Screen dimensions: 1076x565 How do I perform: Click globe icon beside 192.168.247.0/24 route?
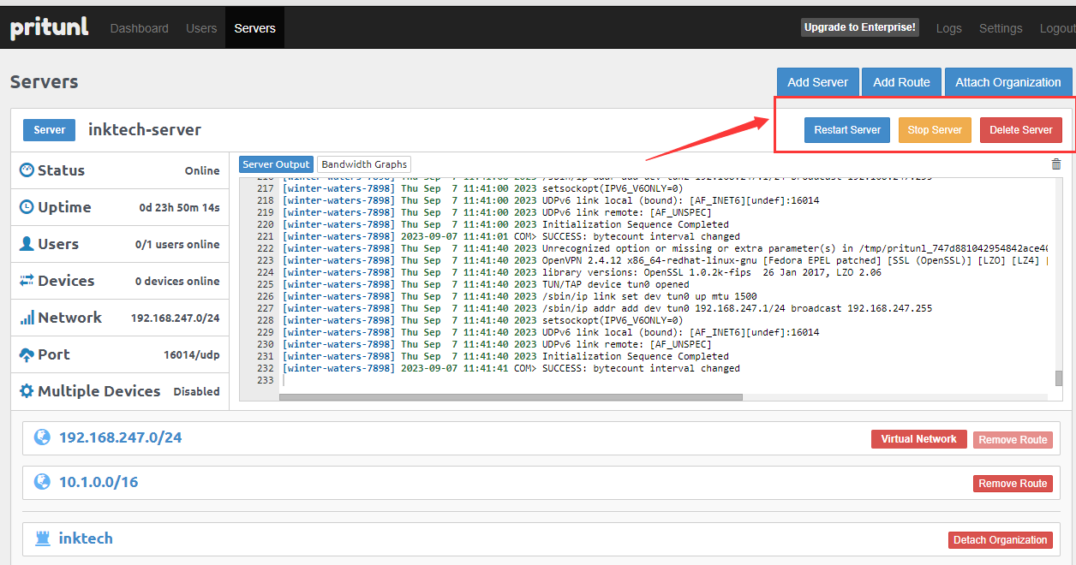(x=42, y=437)
